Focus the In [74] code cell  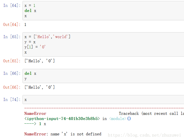(102, 100)
